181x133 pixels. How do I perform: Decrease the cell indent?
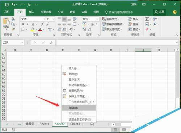59,29
